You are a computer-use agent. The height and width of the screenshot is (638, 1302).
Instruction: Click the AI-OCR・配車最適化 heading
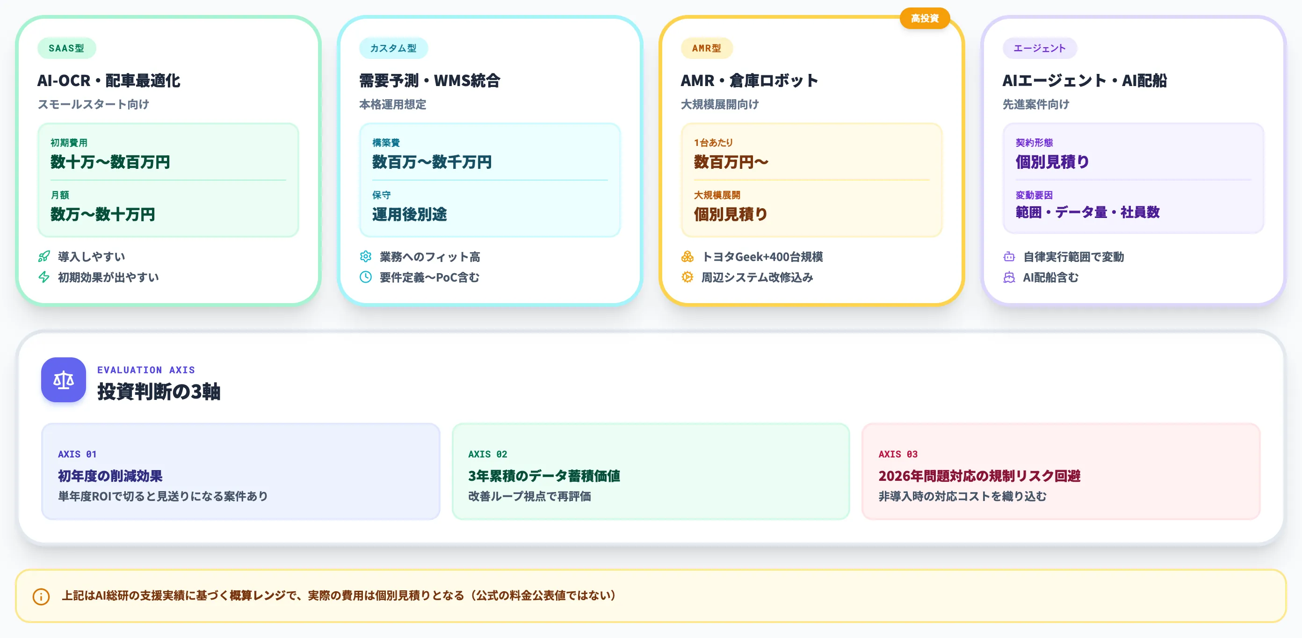click(x=108, y=80)
